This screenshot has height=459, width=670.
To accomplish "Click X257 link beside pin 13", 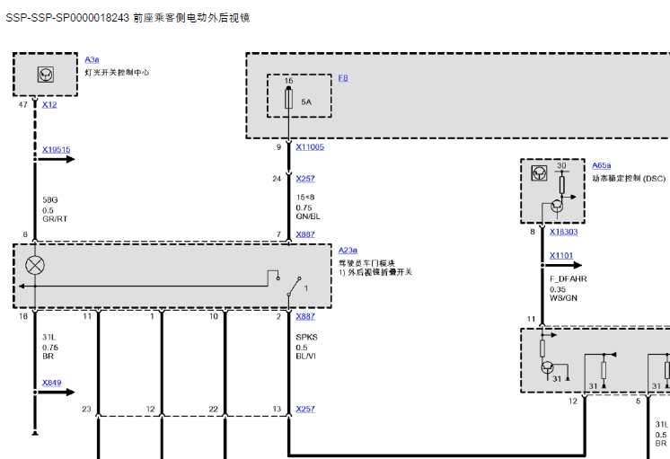I will pos(305,409).
